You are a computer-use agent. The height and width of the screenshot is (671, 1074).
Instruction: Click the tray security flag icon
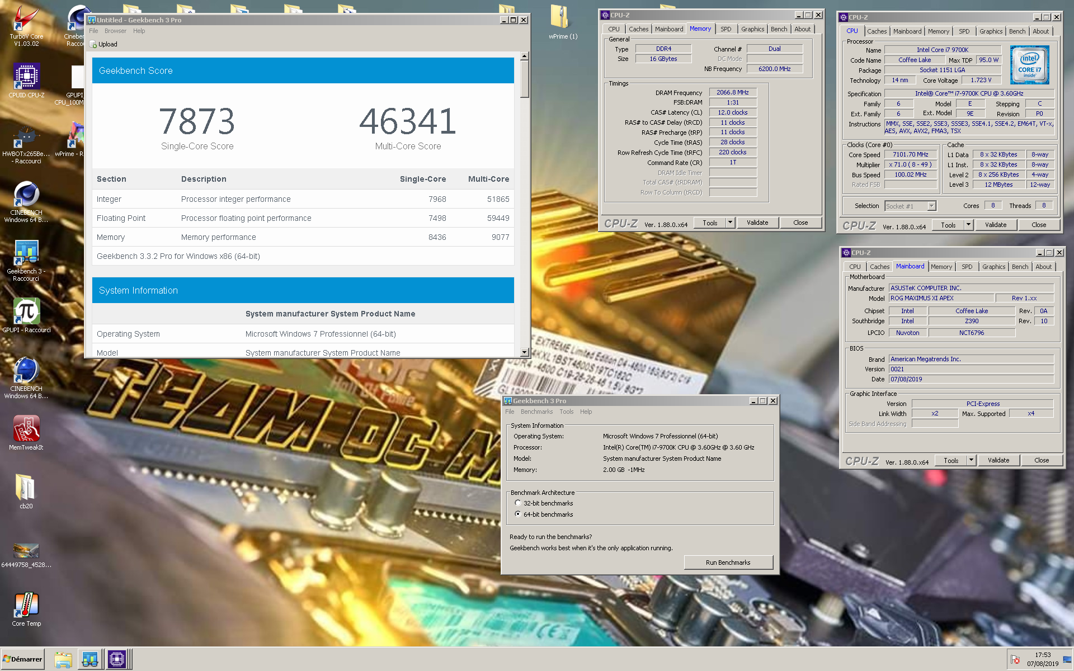1015,660
